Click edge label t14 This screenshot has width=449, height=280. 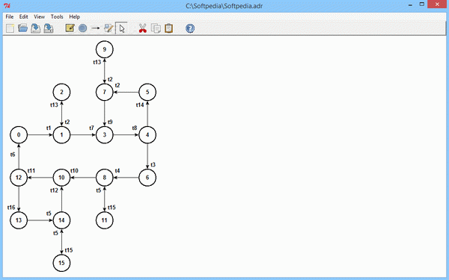(140, 105)
